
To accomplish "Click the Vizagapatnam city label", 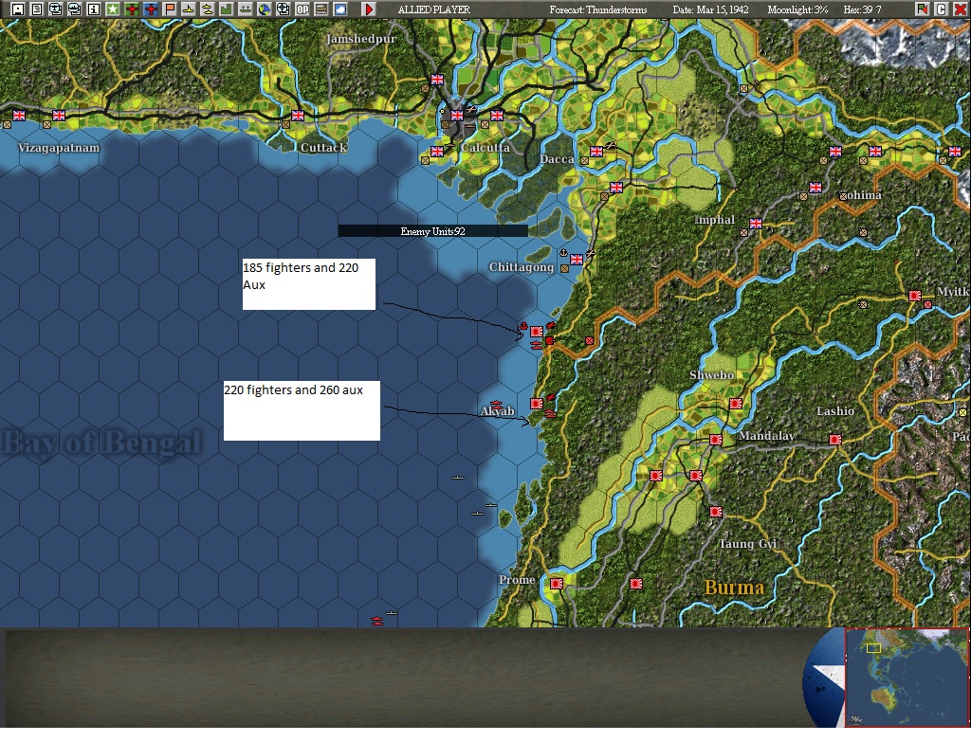I will click(58, 147).
